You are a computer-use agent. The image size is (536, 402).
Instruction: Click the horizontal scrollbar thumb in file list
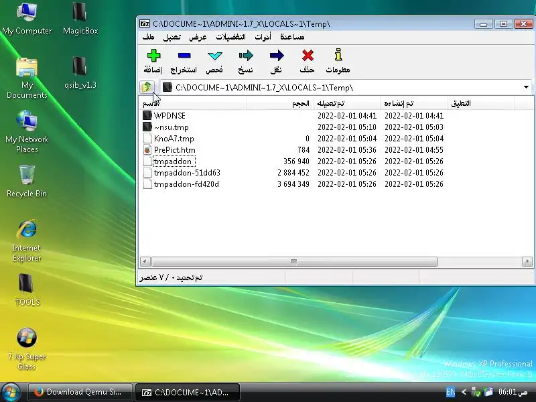click(x=294, y=261)
